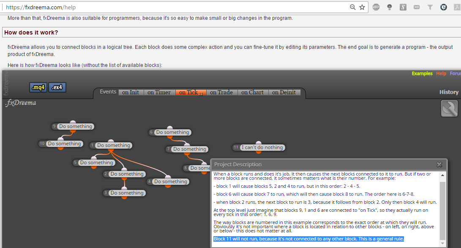Click the Events label beside the tabs
461x248 pixels.
(108, 92)
